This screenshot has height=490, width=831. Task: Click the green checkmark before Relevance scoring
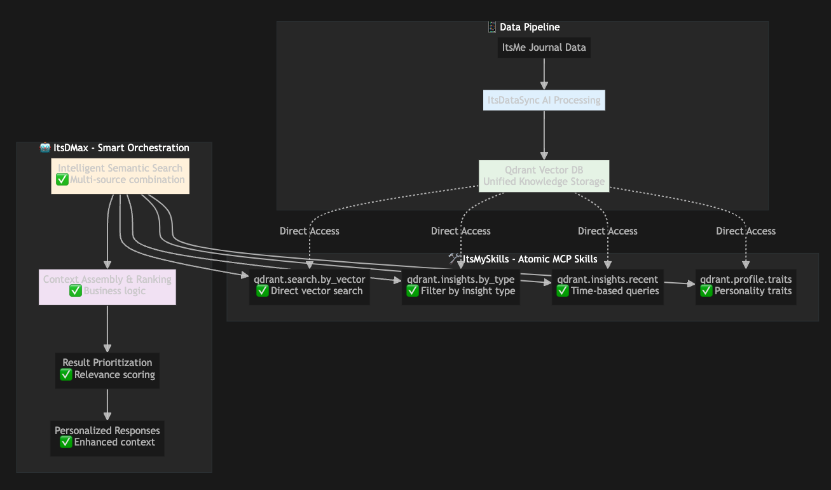(65, 375)
